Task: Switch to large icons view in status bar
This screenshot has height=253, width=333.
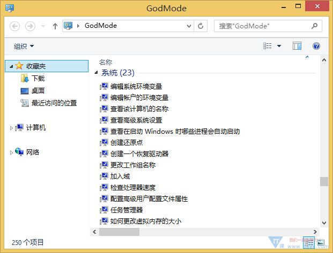Action: pyautogui.click(x=321, y=242)
